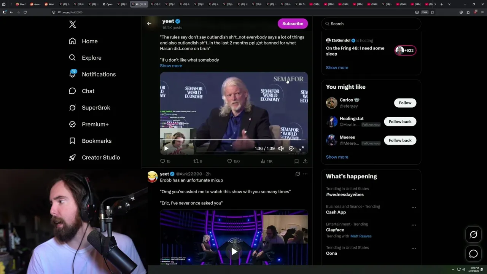The image size is (487, 274).
Task: Open the #wednesdayvibes trend
Action: coord(345,194)
